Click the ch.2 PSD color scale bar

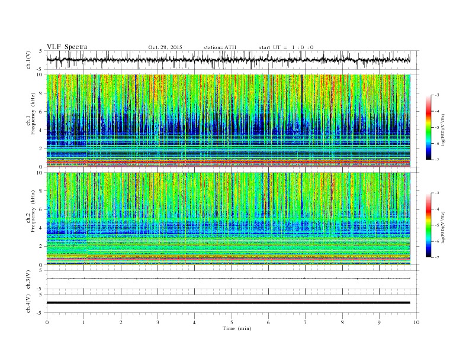coord(429,225)
